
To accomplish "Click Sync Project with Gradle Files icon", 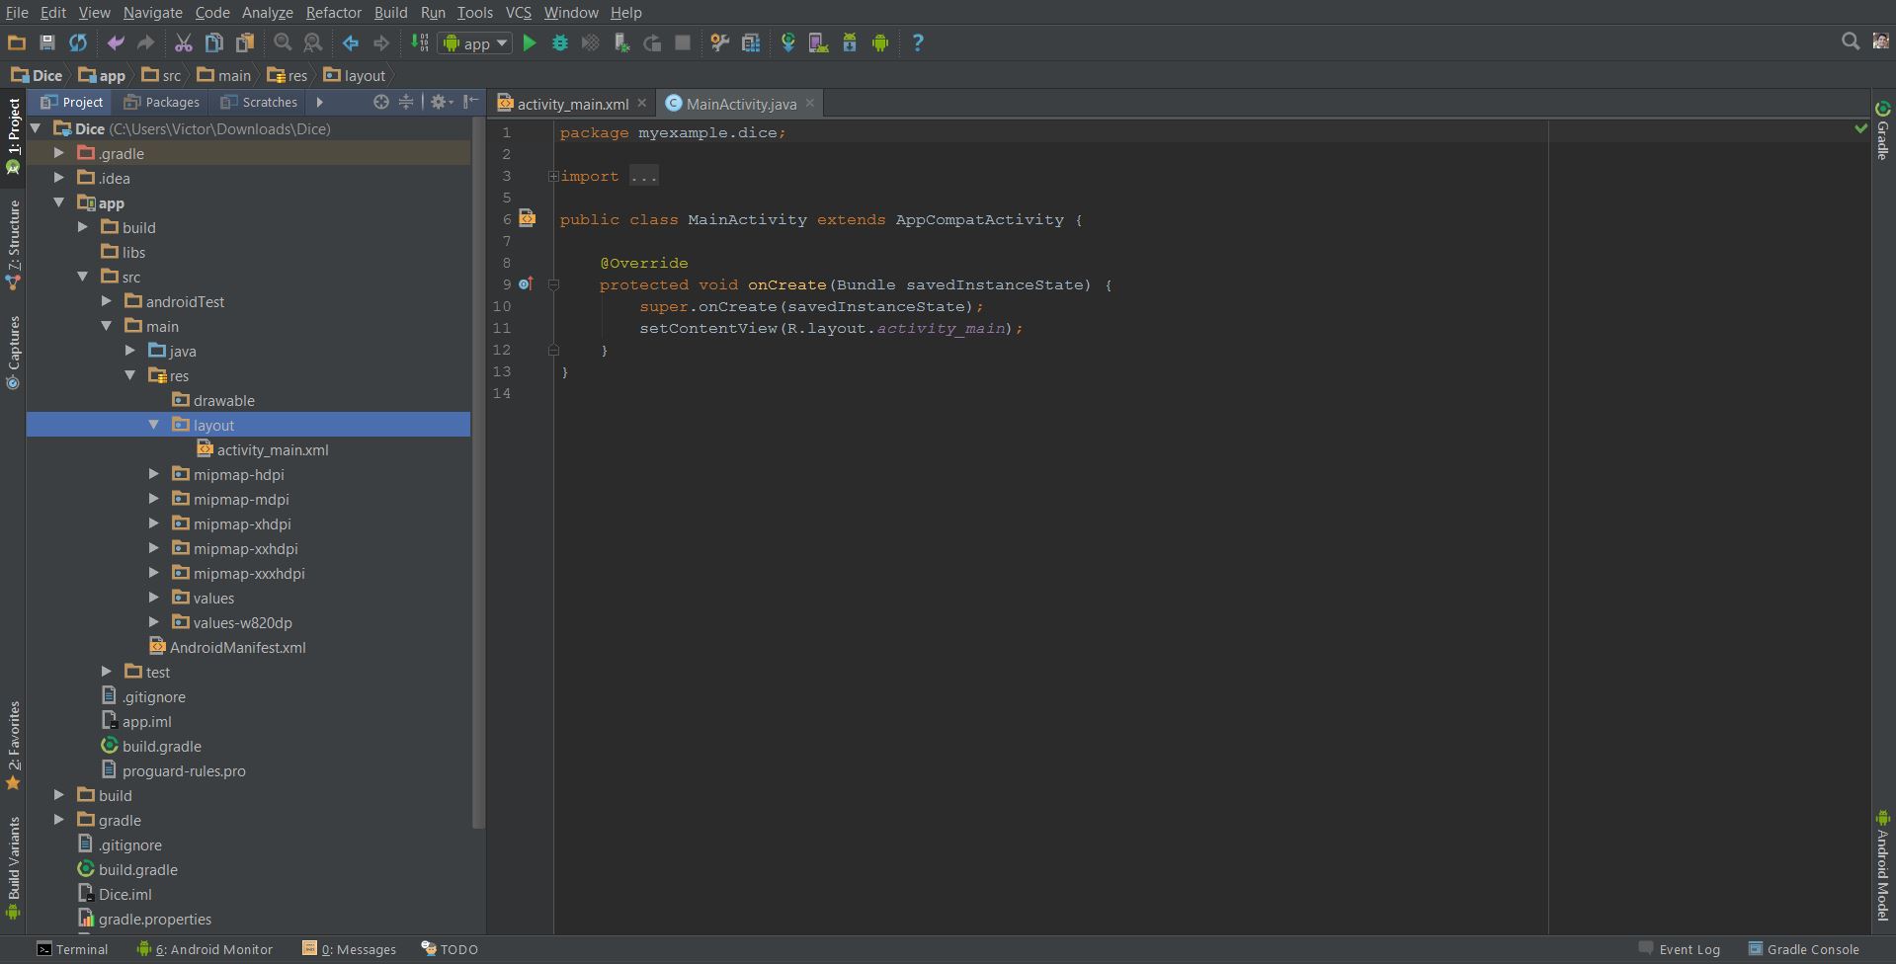I will coord(788,42).
